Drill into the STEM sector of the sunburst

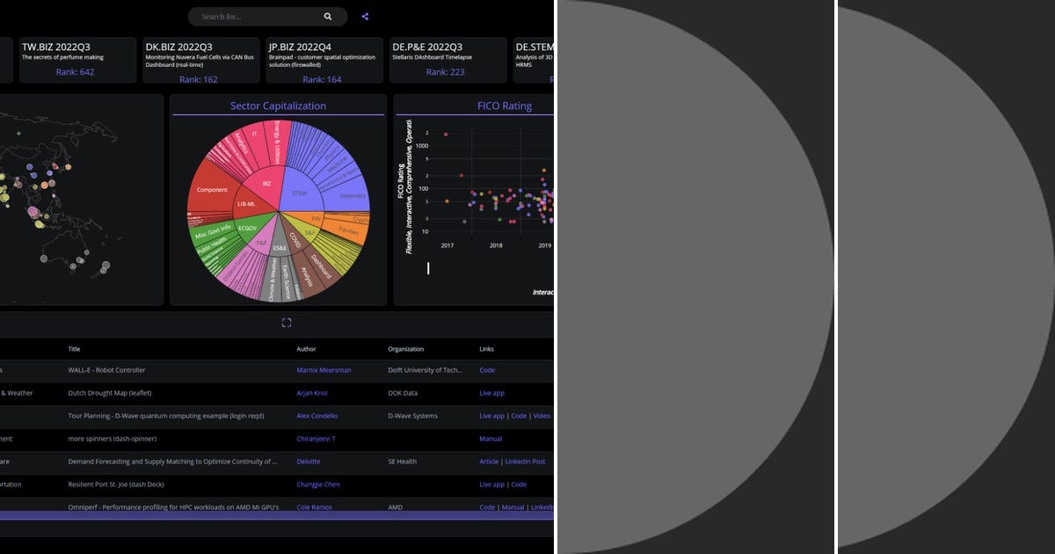pos(299,192)
